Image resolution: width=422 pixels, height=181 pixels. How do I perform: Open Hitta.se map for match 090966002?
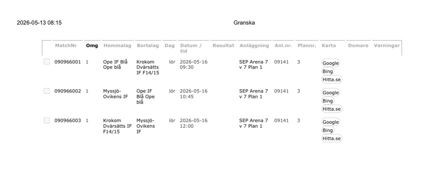332,109
